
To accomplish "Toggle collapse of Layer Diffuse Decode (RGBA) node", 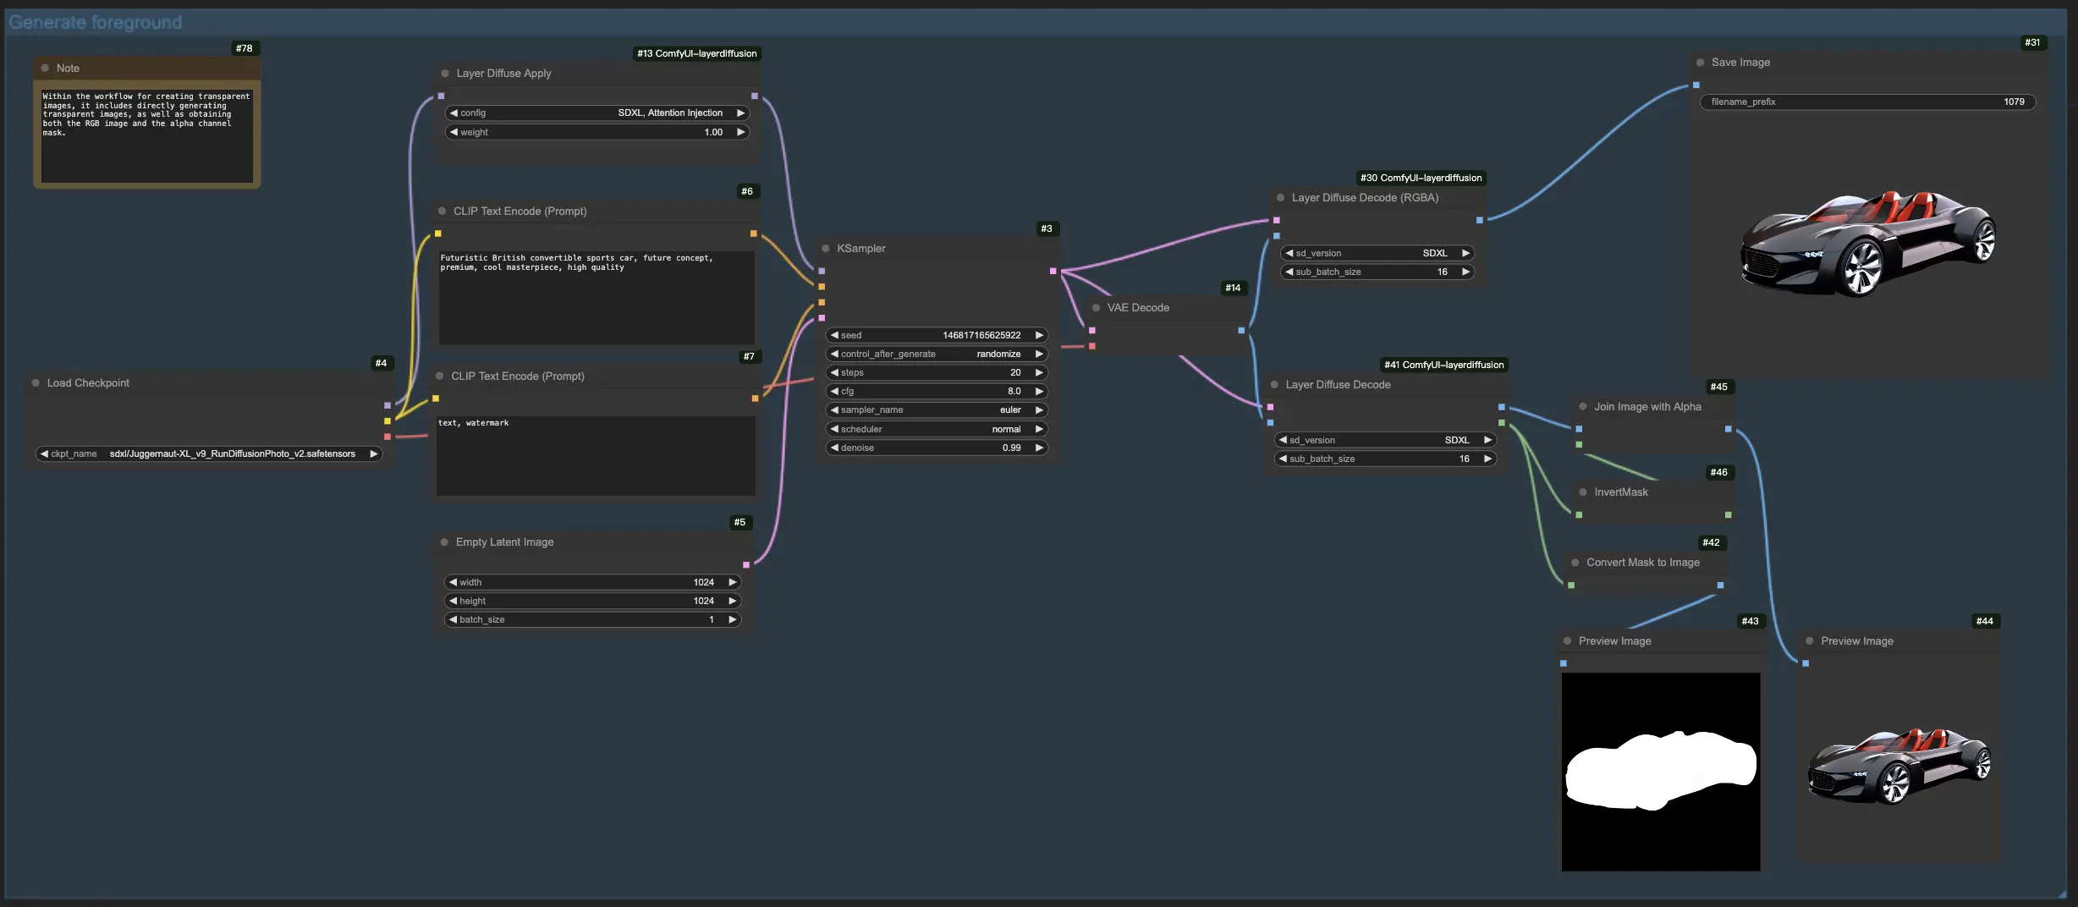I will (1280, 198).
